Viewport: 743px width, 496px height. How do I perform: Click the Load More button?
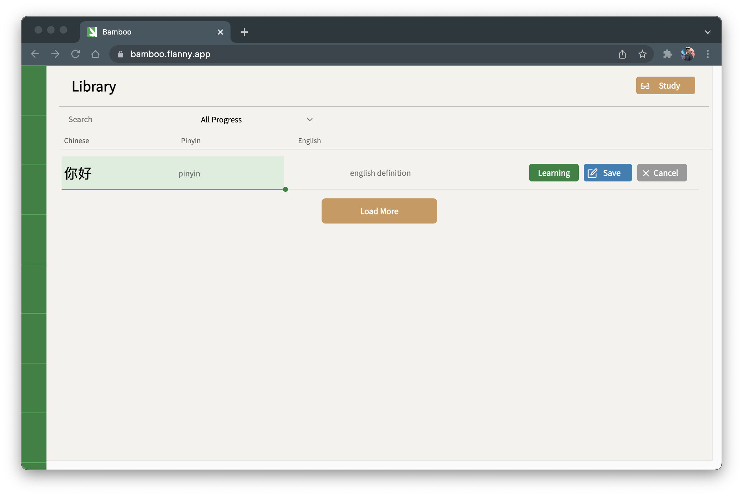[379, 211]
